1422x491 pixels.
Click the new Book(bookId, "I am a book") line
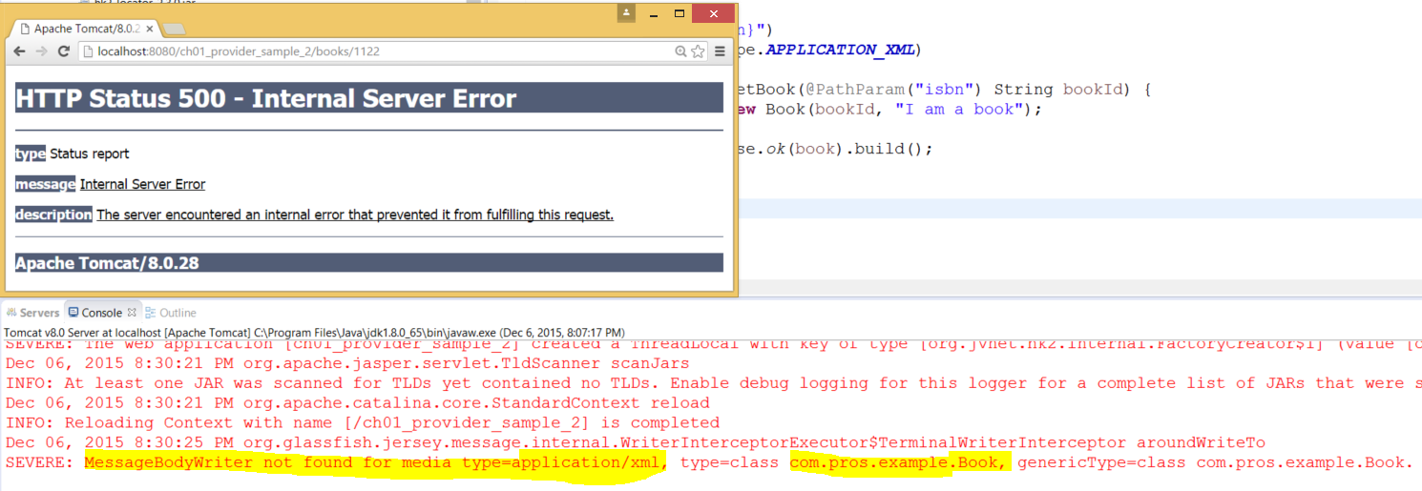(x=889, y=109)
